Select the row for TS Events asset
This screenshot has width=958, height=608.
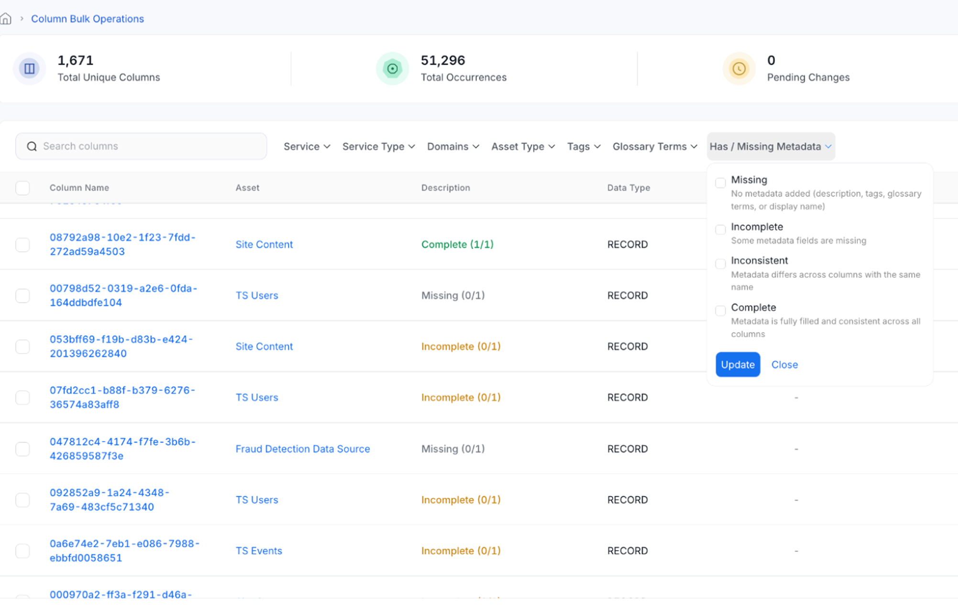pos(22,551)
